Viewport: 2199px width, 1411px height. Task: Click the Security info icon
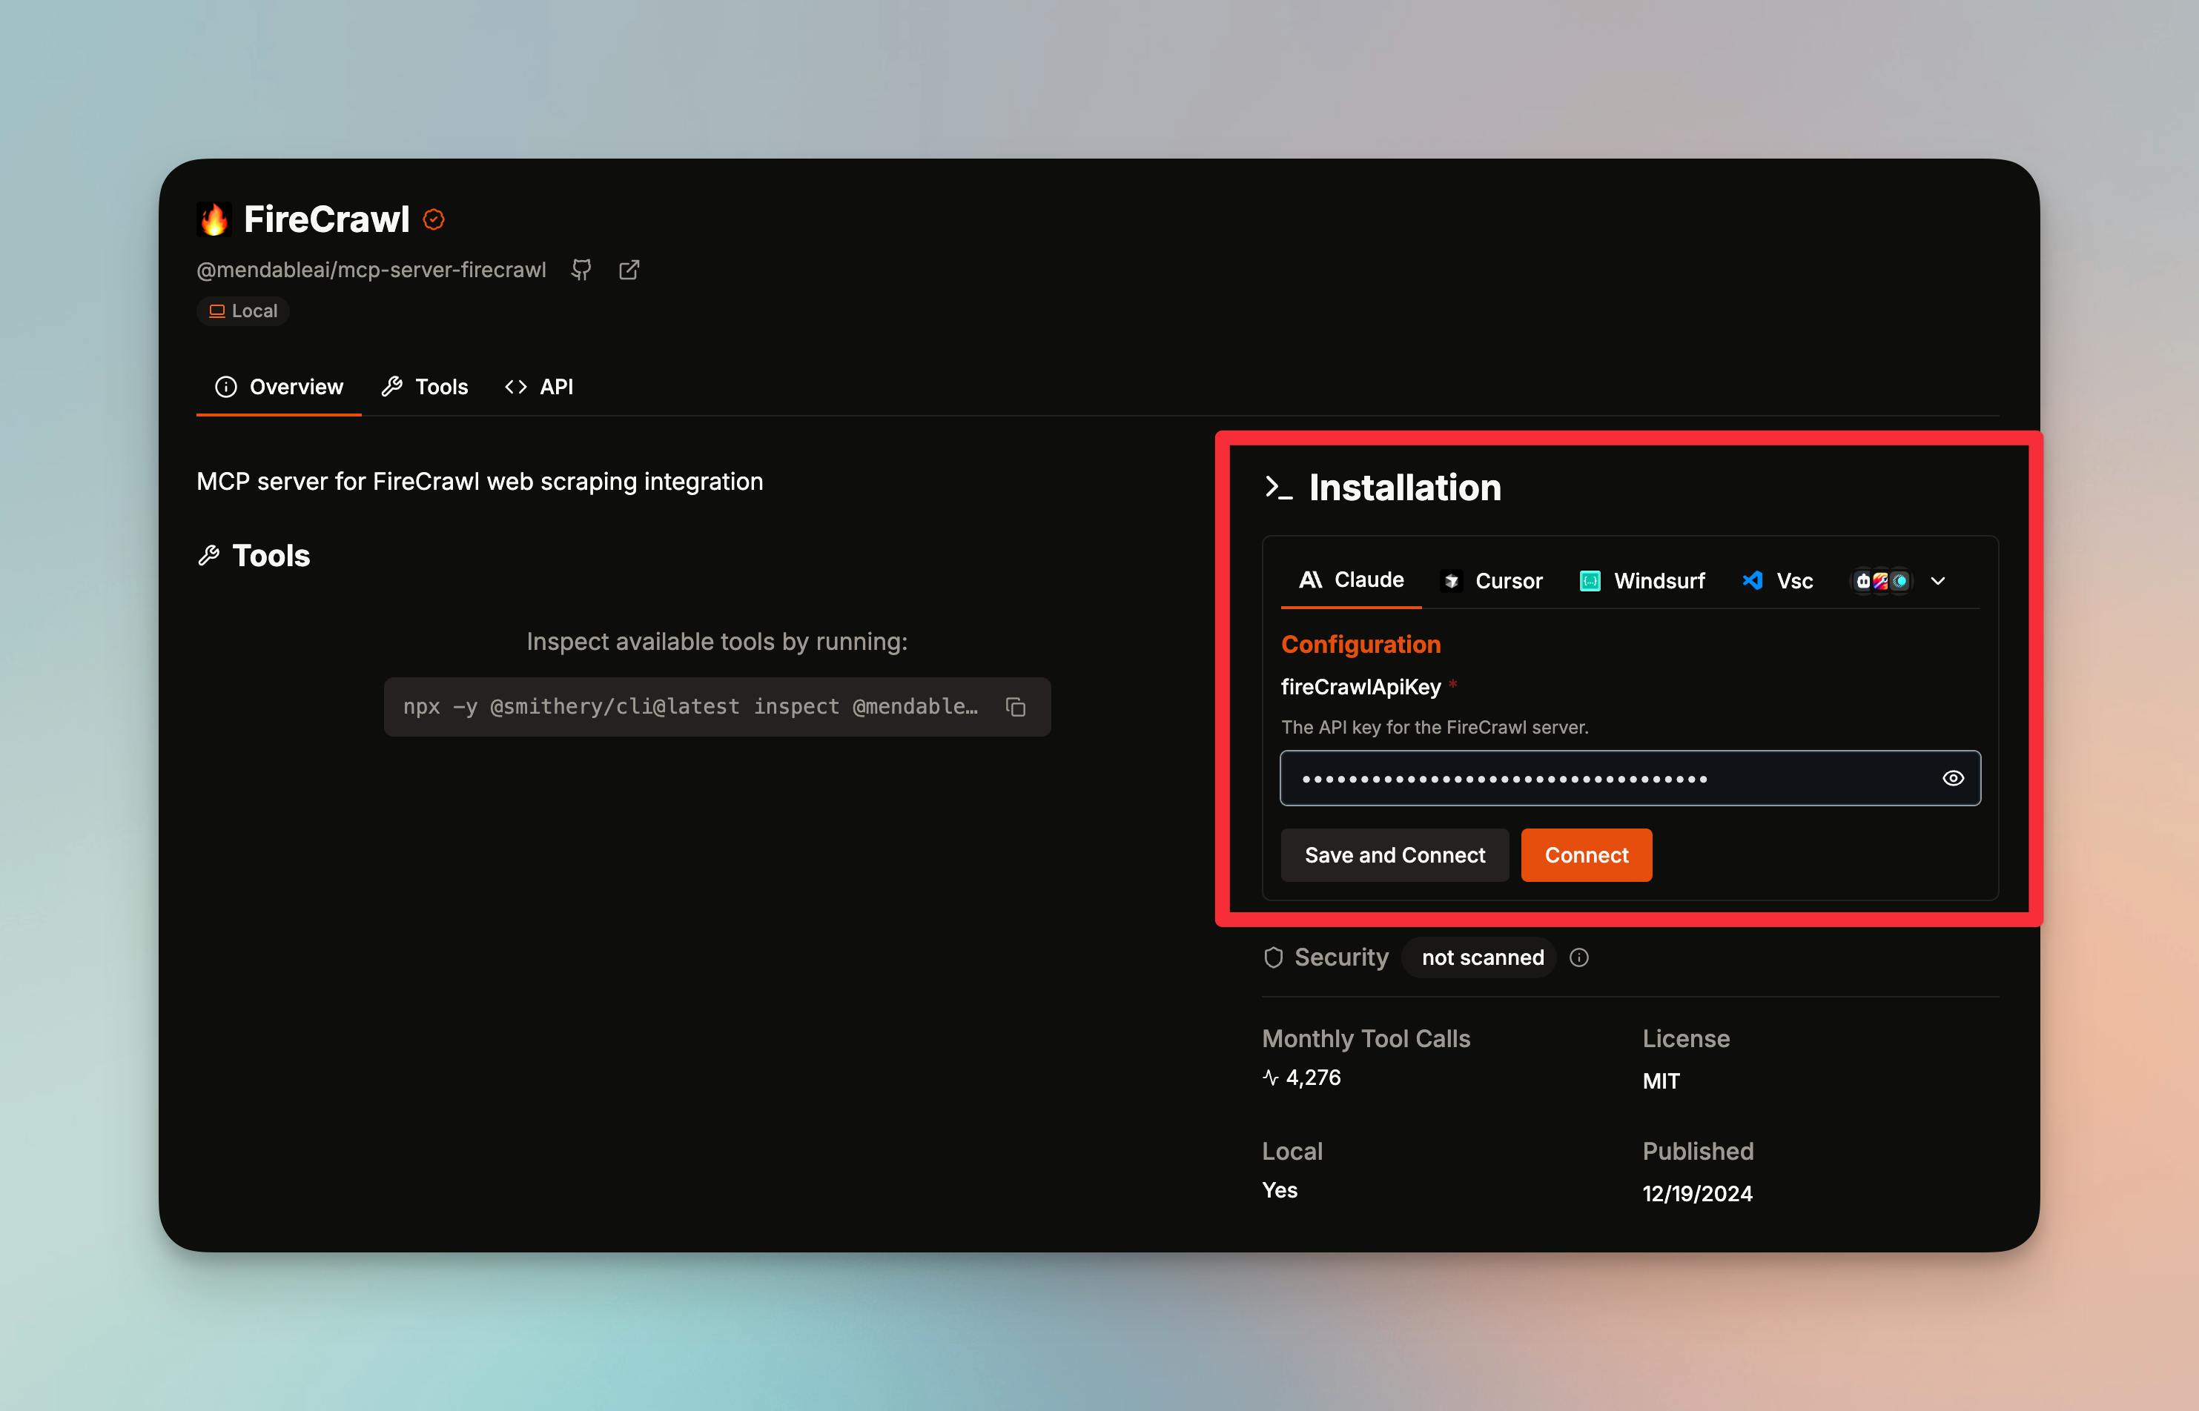point(1579,957)
